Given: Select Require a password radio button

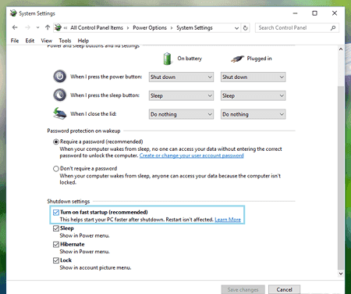Looking at the screenshot, I should point(56,142).
